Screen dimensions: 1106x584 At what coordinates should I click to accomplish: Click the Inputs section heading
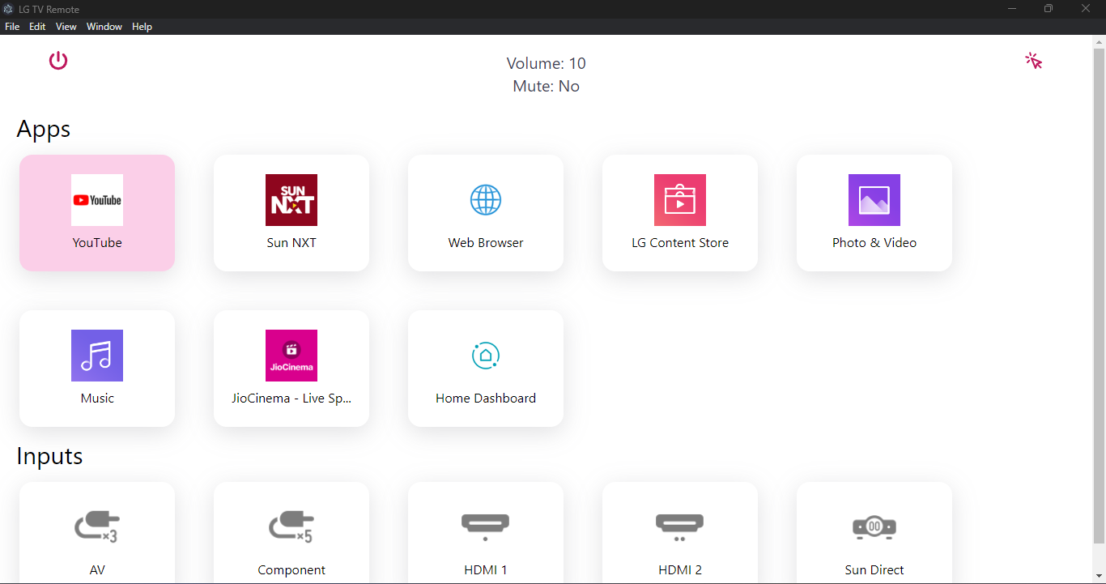click(49, 456)
